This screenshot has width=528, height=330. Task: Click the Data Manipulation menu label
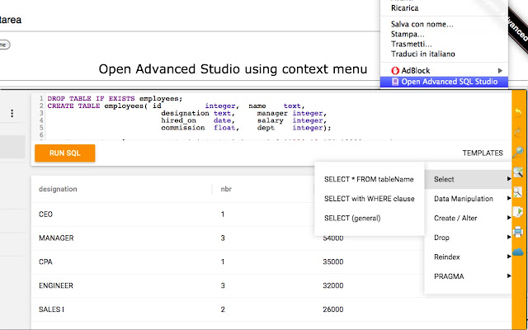pyautogui.click(x=464, y=199)
